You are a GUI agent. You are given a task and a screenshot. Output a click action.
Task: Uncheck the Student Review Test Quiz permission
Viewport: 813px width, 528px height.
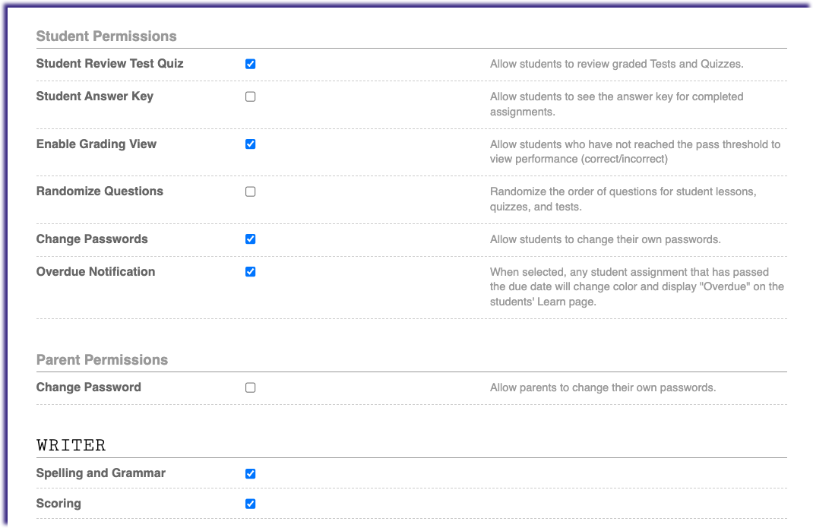[250, 64]
